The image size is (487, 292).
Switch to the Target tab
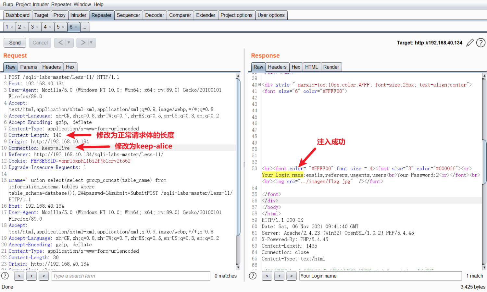(x=41, y=15)
